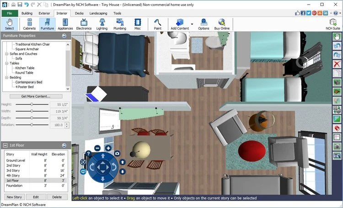Activate the Paint tool

[157, 24]
